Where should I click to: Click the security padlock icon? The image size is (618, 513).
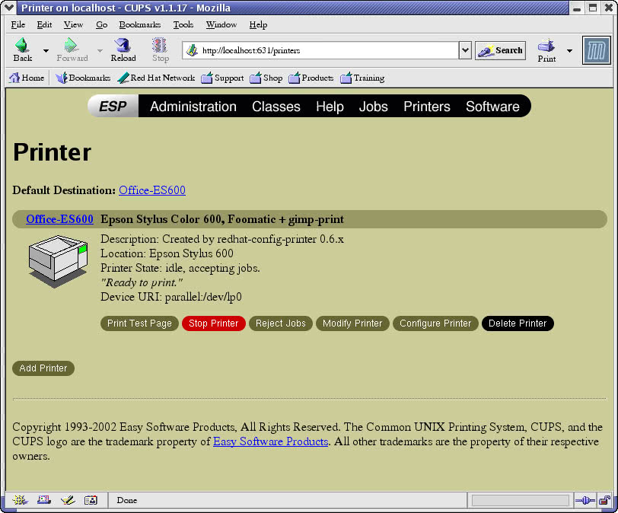pyautogui.click(x=604, y=500)
